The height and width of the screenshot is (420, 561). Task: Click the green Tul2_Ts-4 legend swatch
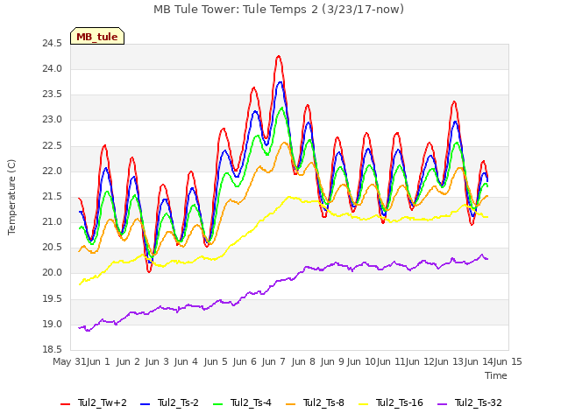pos(218,404)
